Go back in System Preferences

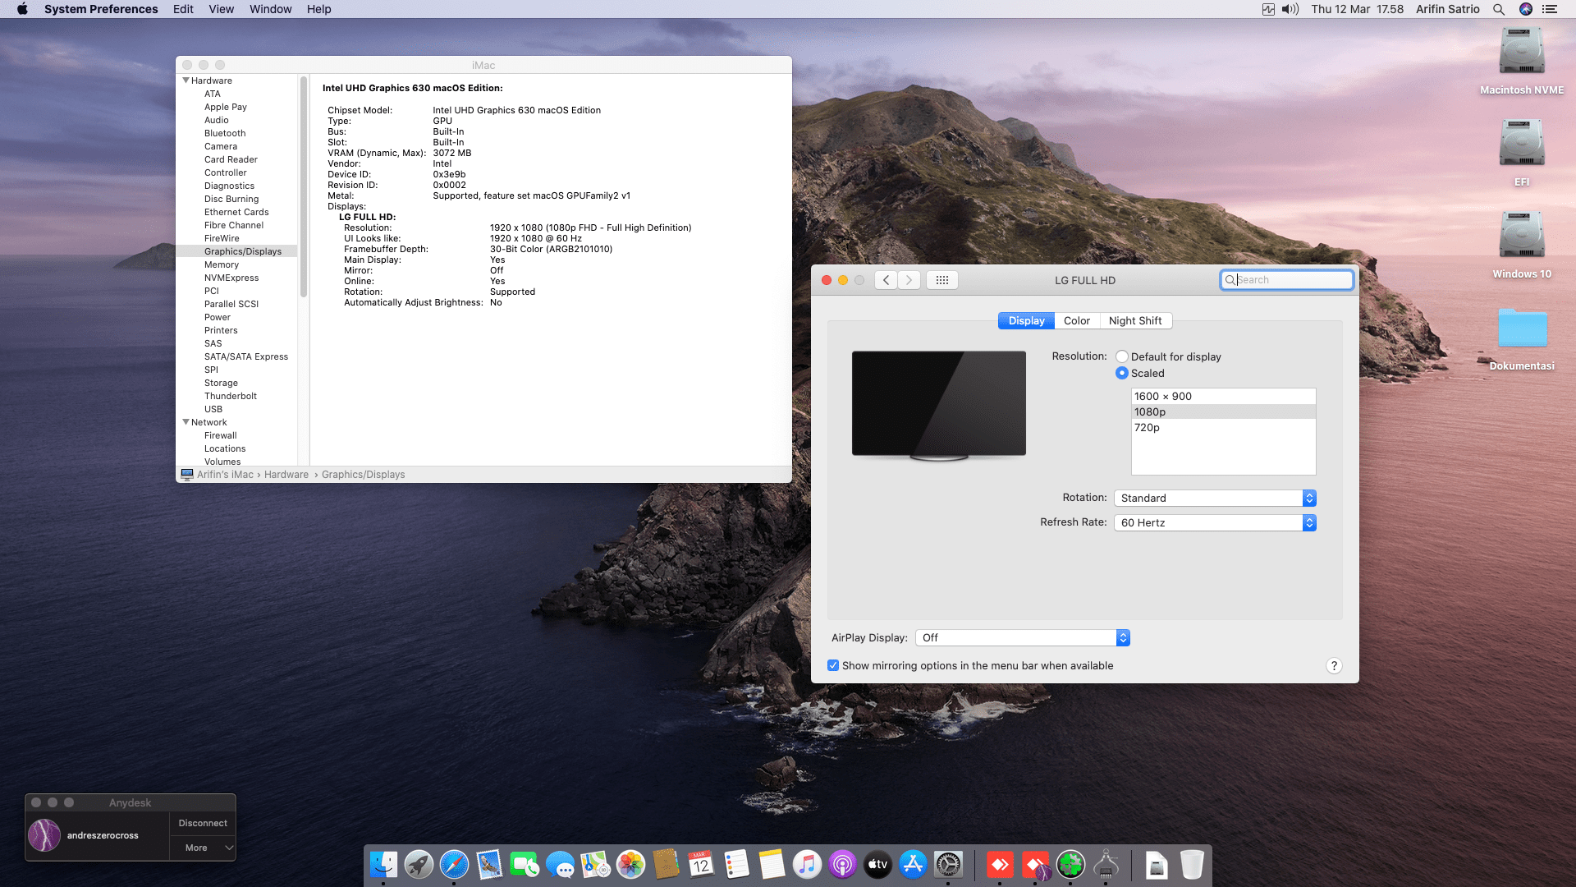coord(886,280)
